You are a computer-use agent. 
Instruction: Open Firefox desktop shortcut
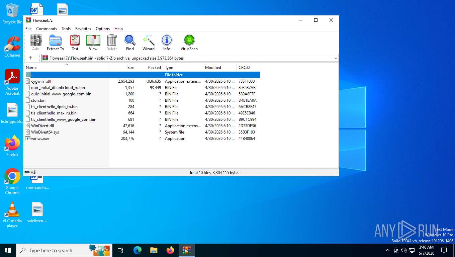(x=12, y=146)
